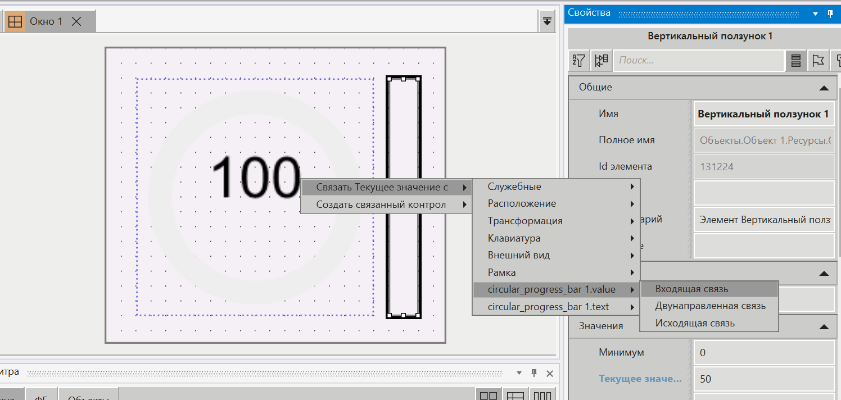Click the A-Z sort filter icon in Properties

pyautogui.click(x=578, y=60)
